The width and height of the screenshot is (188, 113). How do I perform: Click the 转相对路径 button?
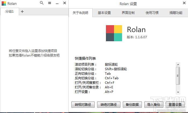[x=83, y=105]
